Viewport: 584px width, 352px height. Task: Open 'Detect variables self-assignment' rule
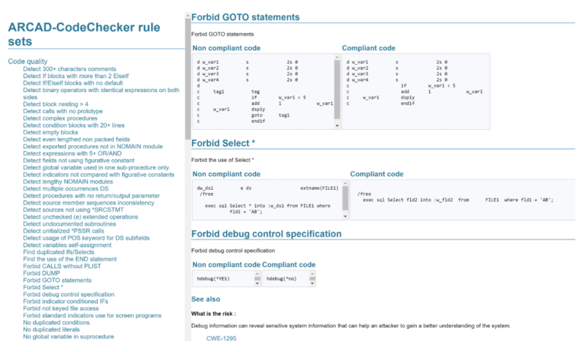click(x=67, y=245)
